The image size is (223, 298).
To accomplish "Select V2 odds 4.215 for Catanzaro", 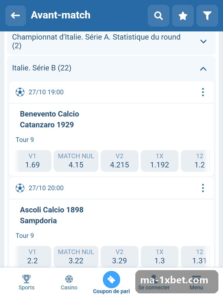I will pyautogui.click(x=119, y=161).
